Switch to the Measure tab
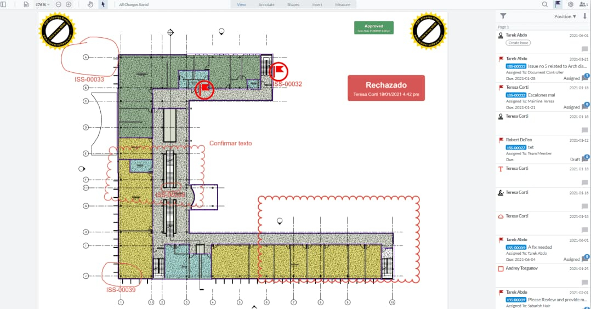Viewport: 591px width, 309px height. pos(343,4)
